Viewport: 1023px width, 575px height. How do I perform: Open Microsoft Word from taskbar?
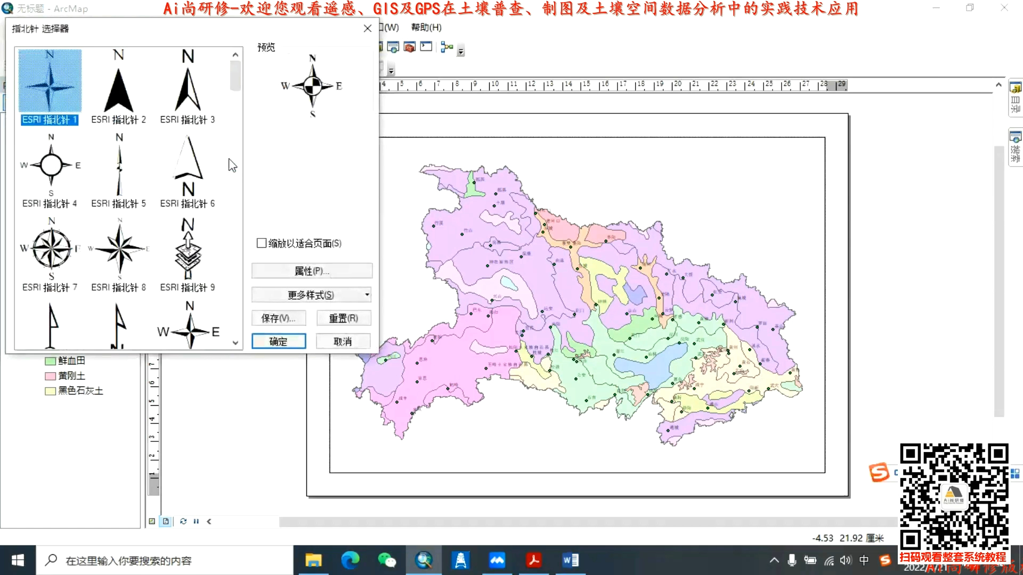[x=571, y=560]
